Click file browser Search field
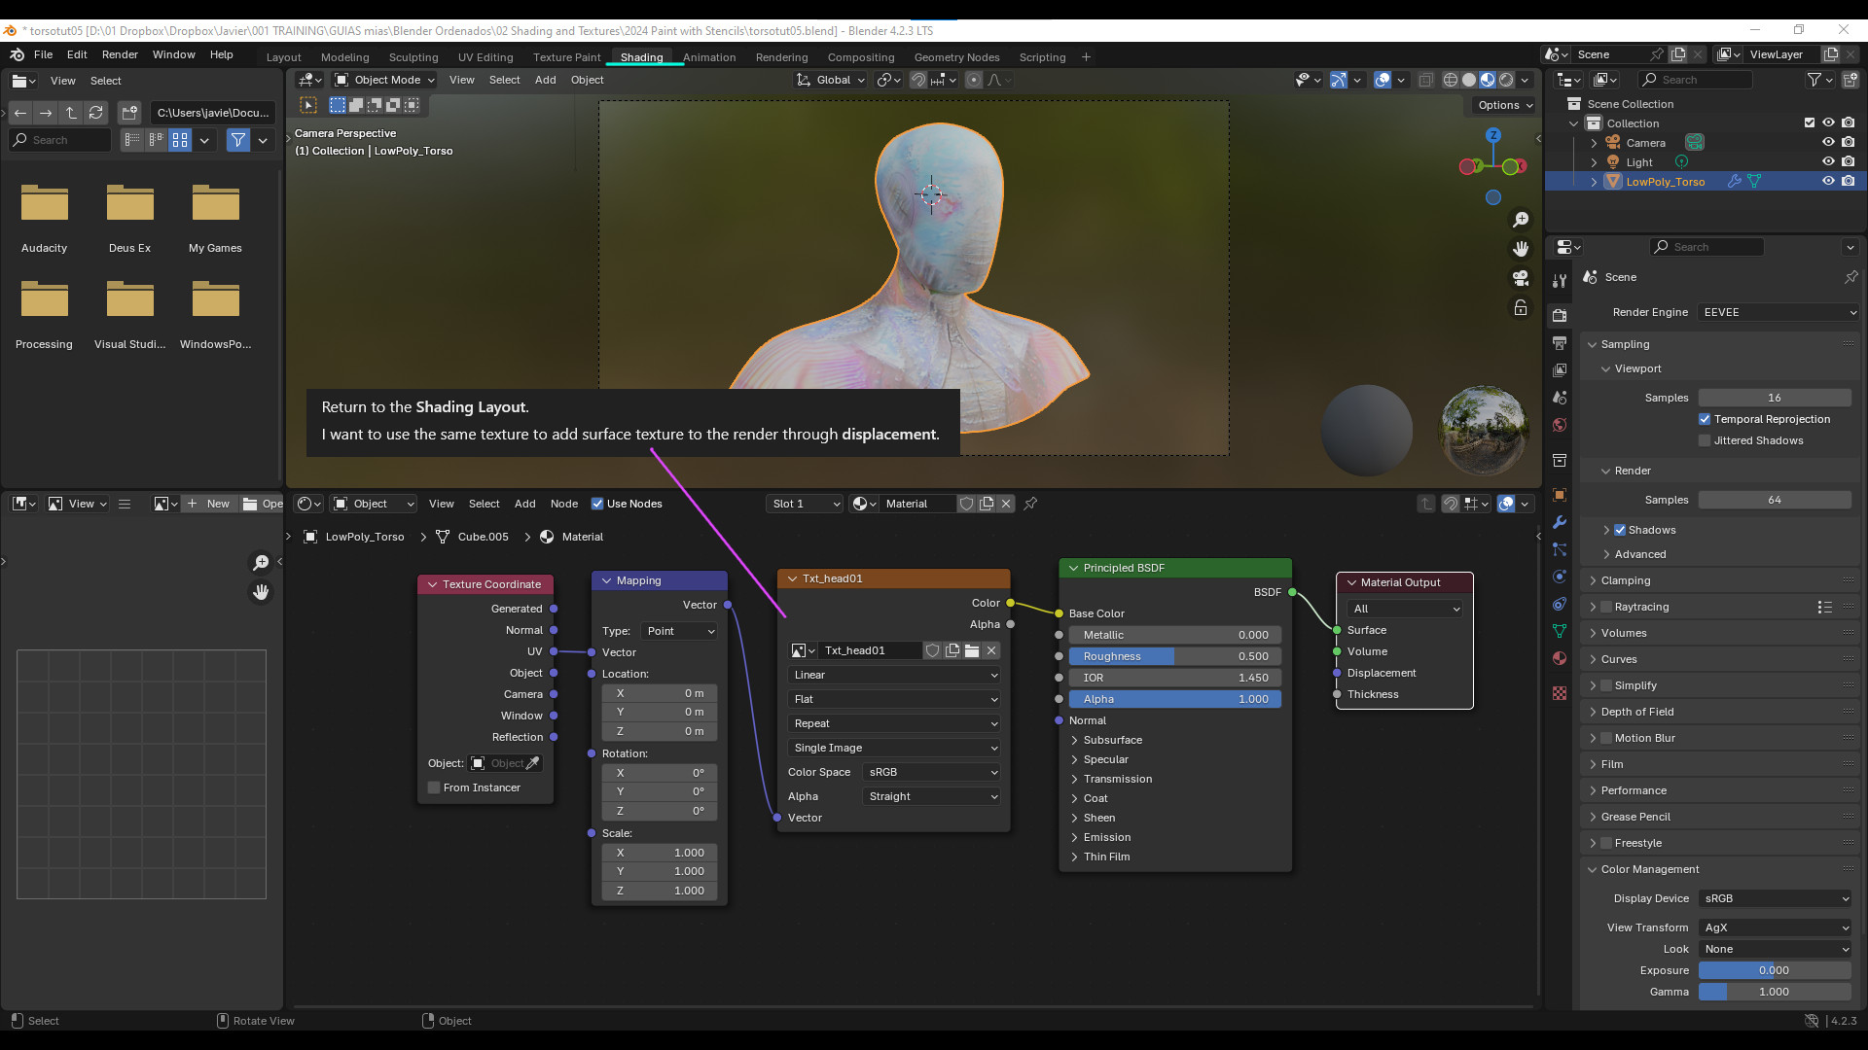 tap(60, 140)
